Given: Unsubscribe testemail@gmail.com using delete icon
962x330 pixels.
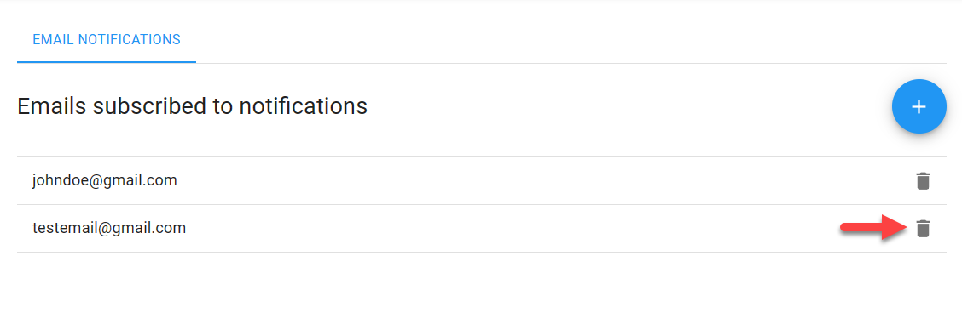Looking at the screenshot, I should (923, 229).
